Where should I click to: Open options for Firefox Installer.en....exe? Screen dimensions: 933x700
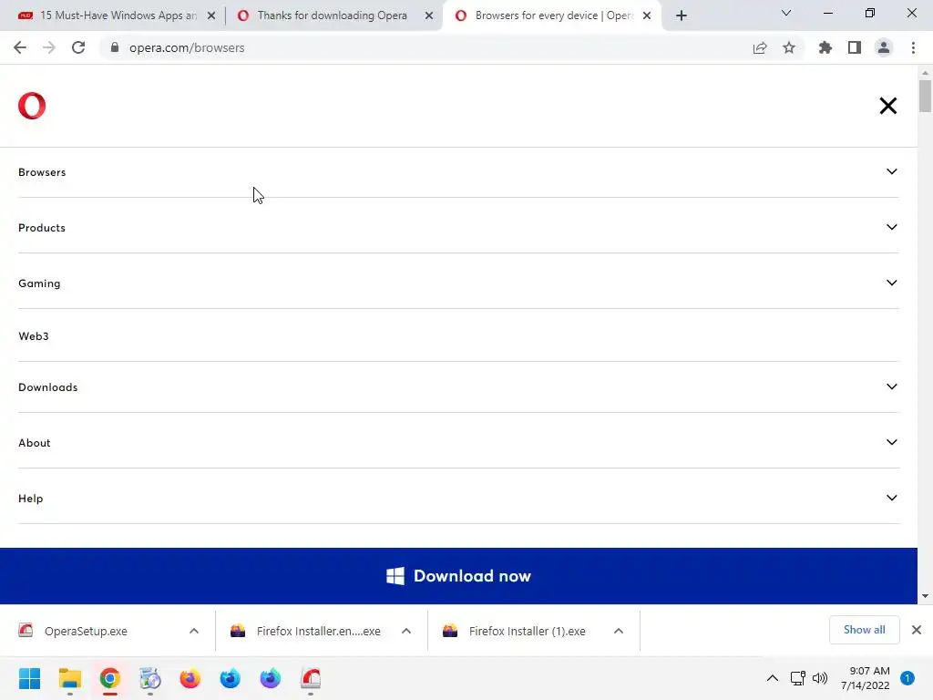tap(406, 631)
